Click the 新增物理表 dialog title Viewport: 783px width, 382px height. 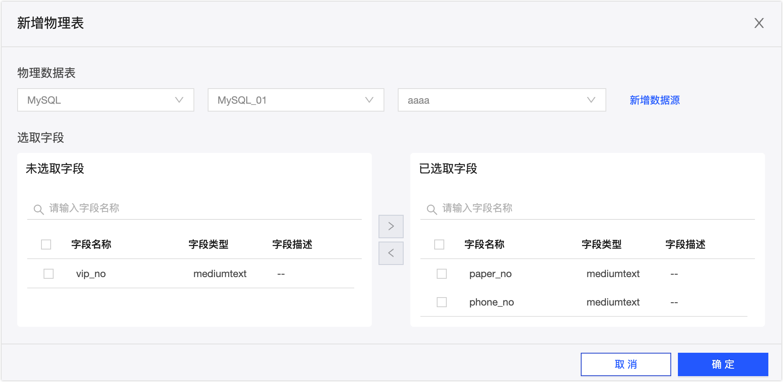point(50,23)
